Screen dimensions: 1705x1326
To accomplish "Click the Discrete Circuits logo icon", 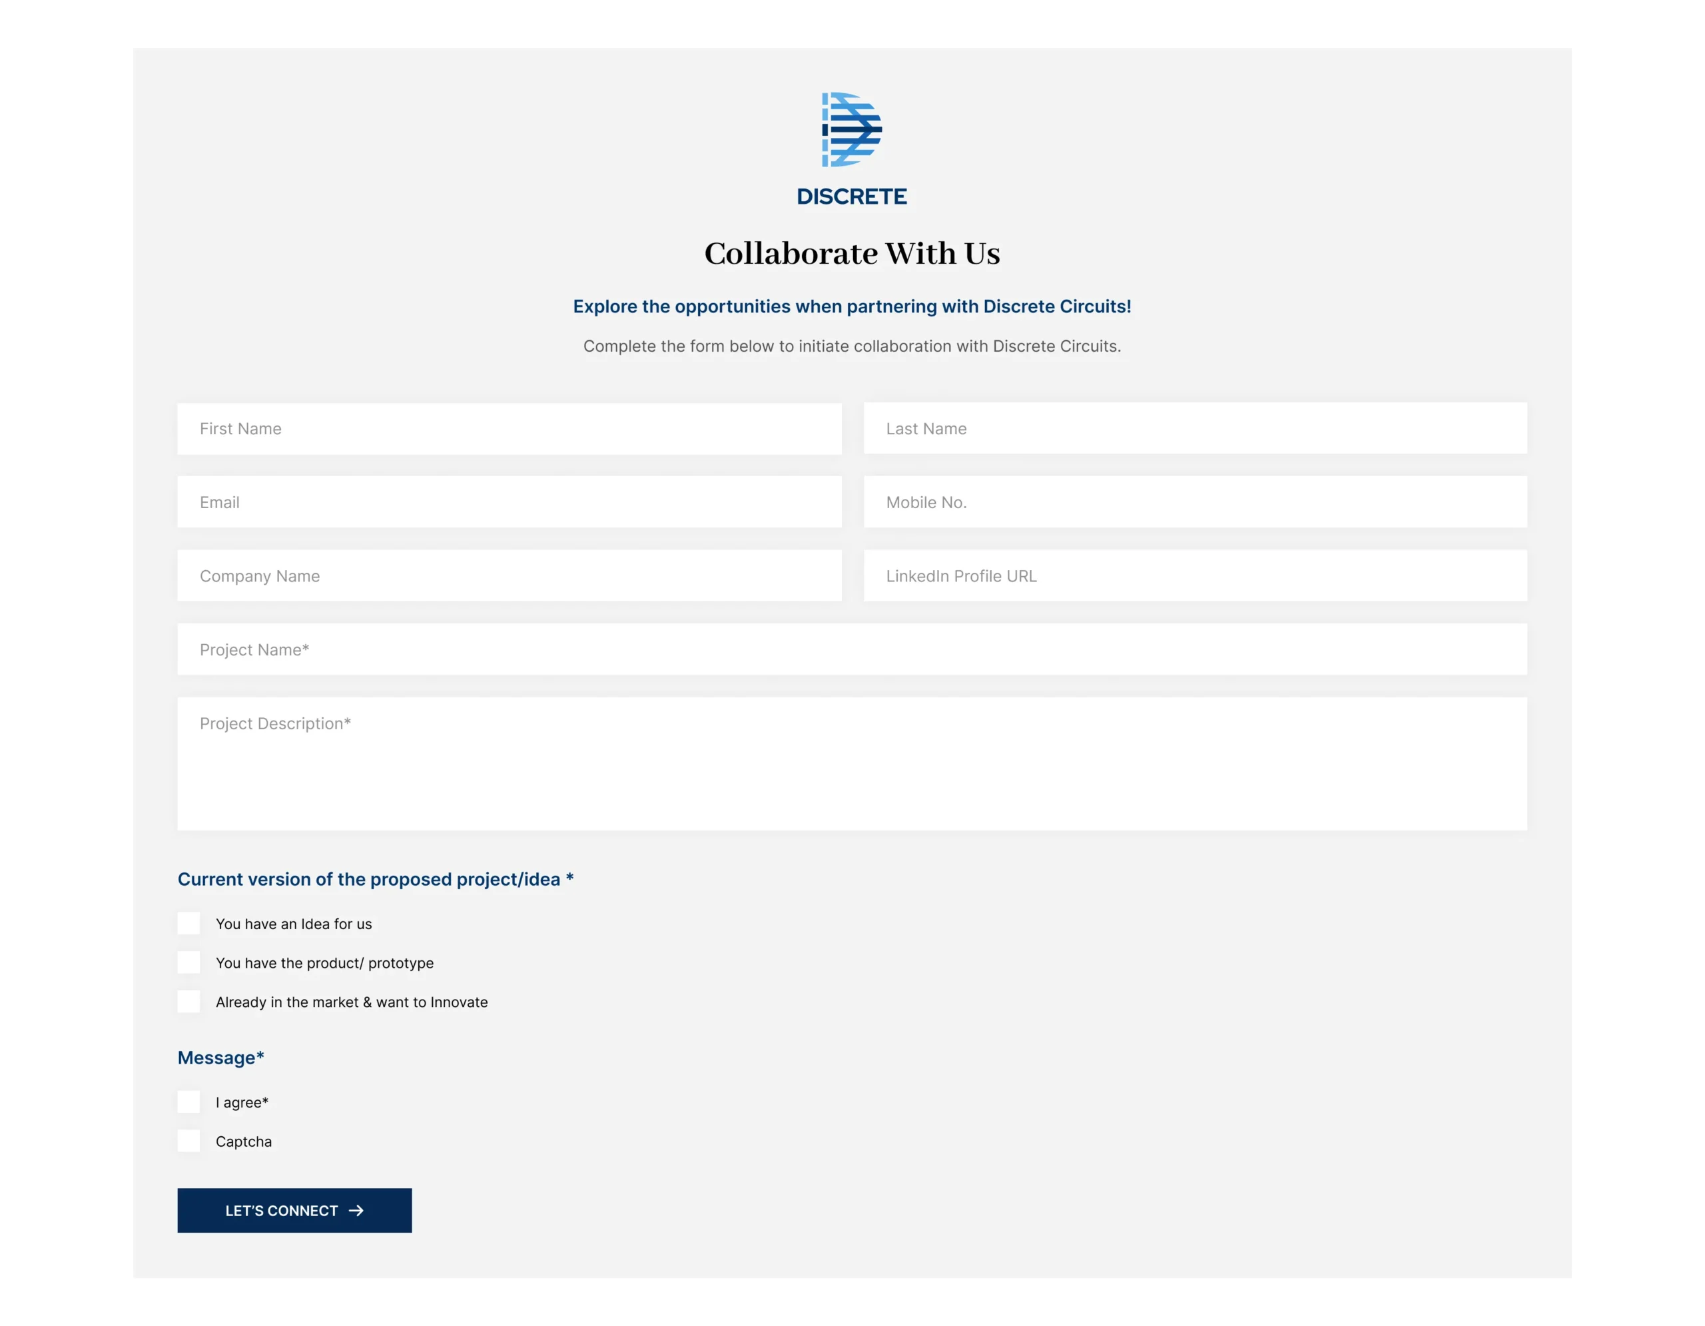I will click(x=851, y=129).
